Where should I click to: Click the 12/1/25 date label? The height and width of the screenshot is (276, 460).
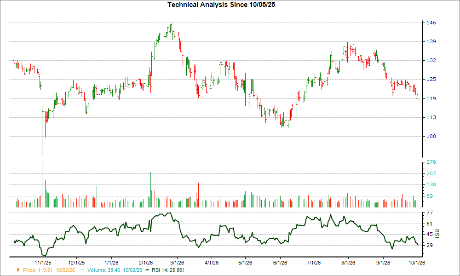(76, 263)
